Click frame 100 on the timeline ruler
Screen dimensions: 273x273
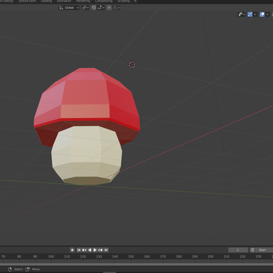point(51,257)
